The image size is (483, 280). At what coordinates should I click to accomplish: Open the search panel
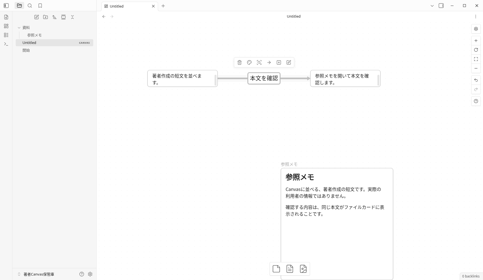point(30,6)
